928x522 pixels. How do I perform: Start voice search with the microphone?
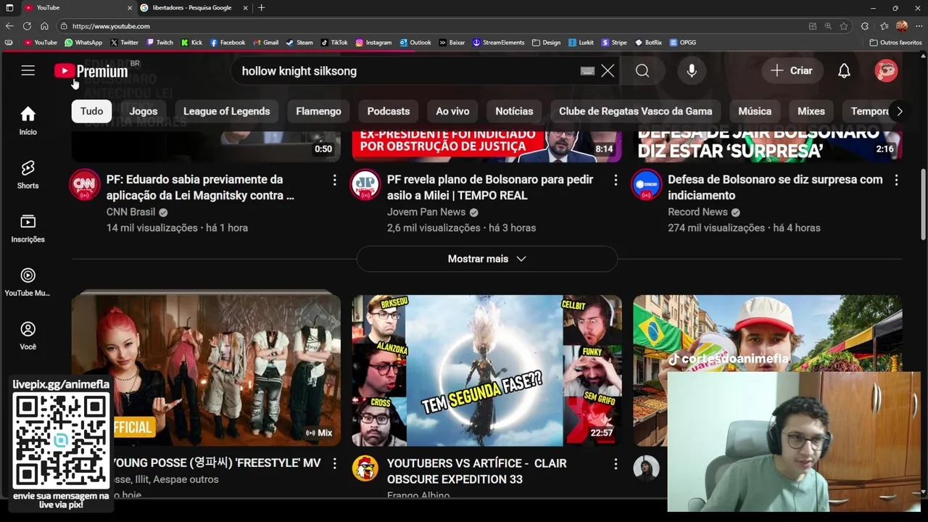(x=692, y=70)
